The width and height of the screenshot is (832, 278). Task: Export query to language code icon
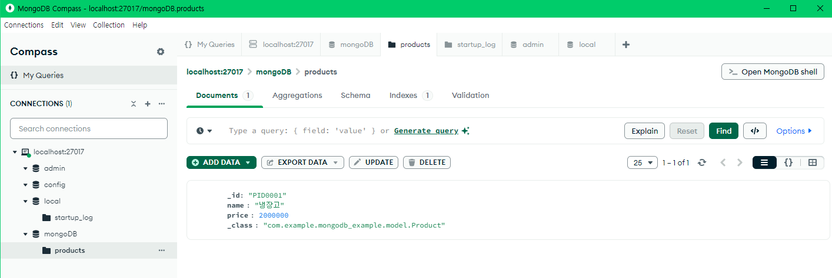pos(755,131)
